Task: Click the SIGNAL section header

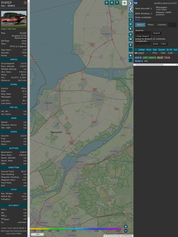Action: pos(14,84)
